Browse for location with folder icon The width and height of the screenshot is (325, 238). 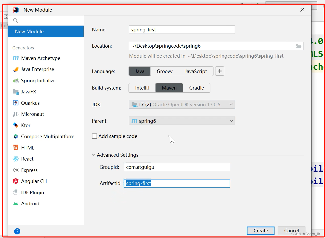pos(298,46)
